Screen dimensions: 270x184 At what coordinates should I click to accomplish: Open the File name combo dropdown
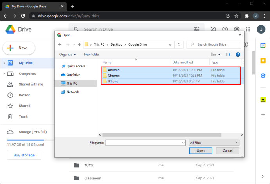point(183,143)
